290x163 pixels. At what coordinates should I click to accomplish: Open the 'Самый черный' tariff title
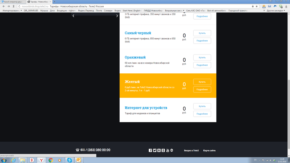(x=138, y=33)
